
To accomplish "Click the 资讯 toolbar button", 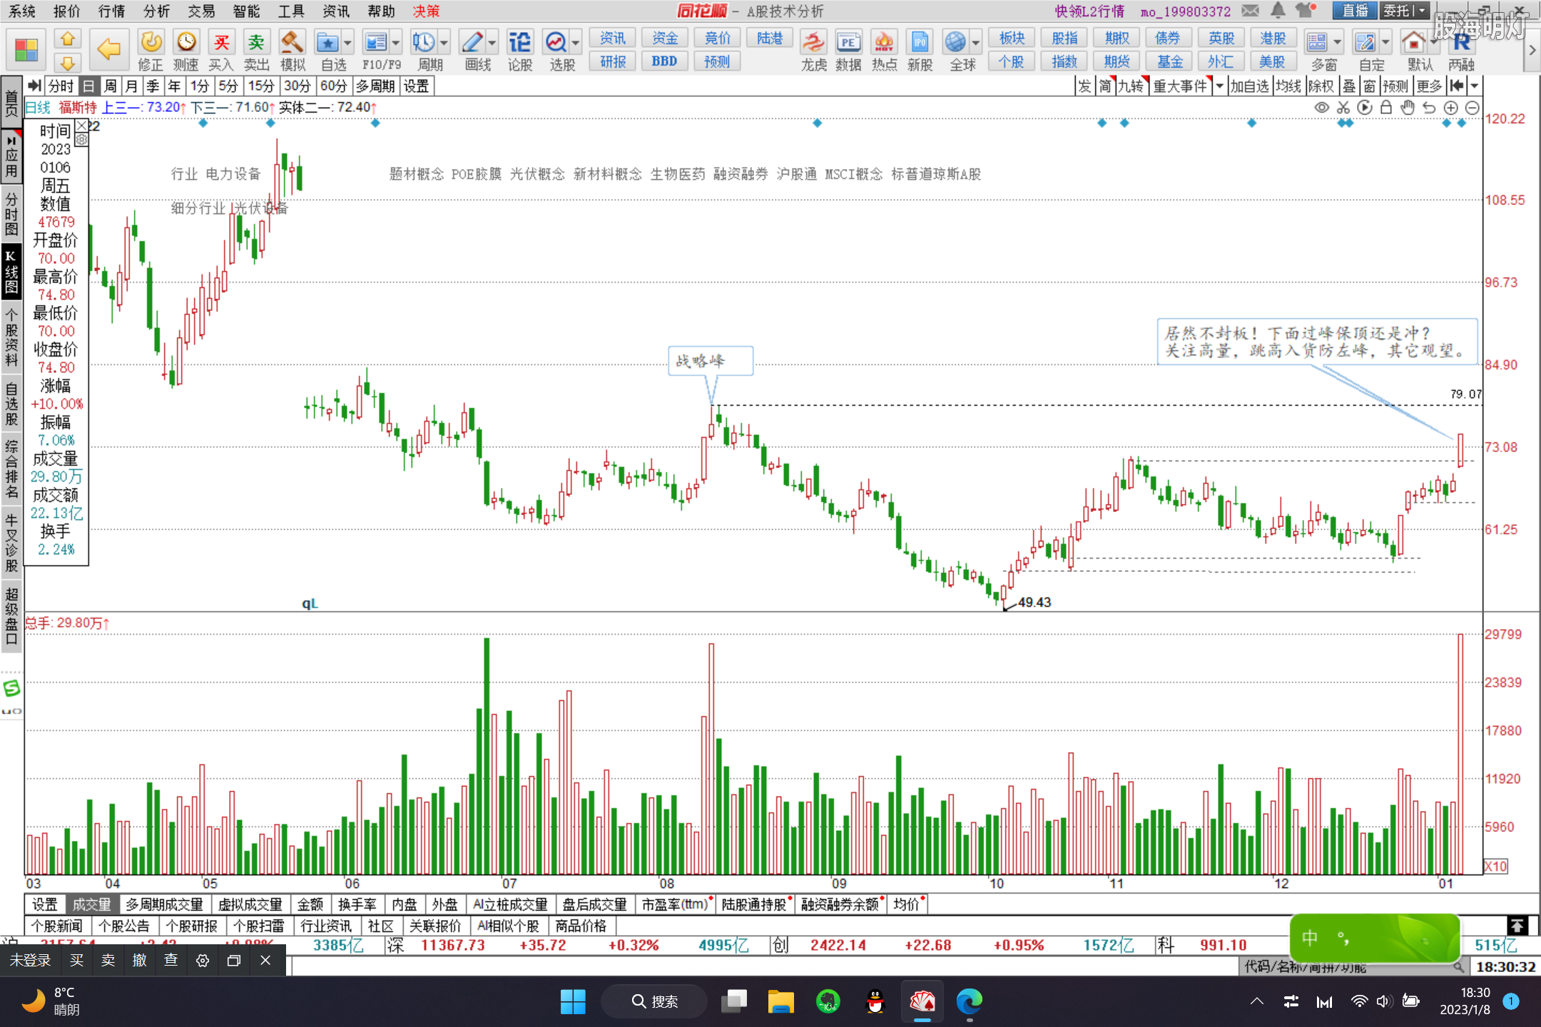I will pyautogui.click(x=613, y=39).
